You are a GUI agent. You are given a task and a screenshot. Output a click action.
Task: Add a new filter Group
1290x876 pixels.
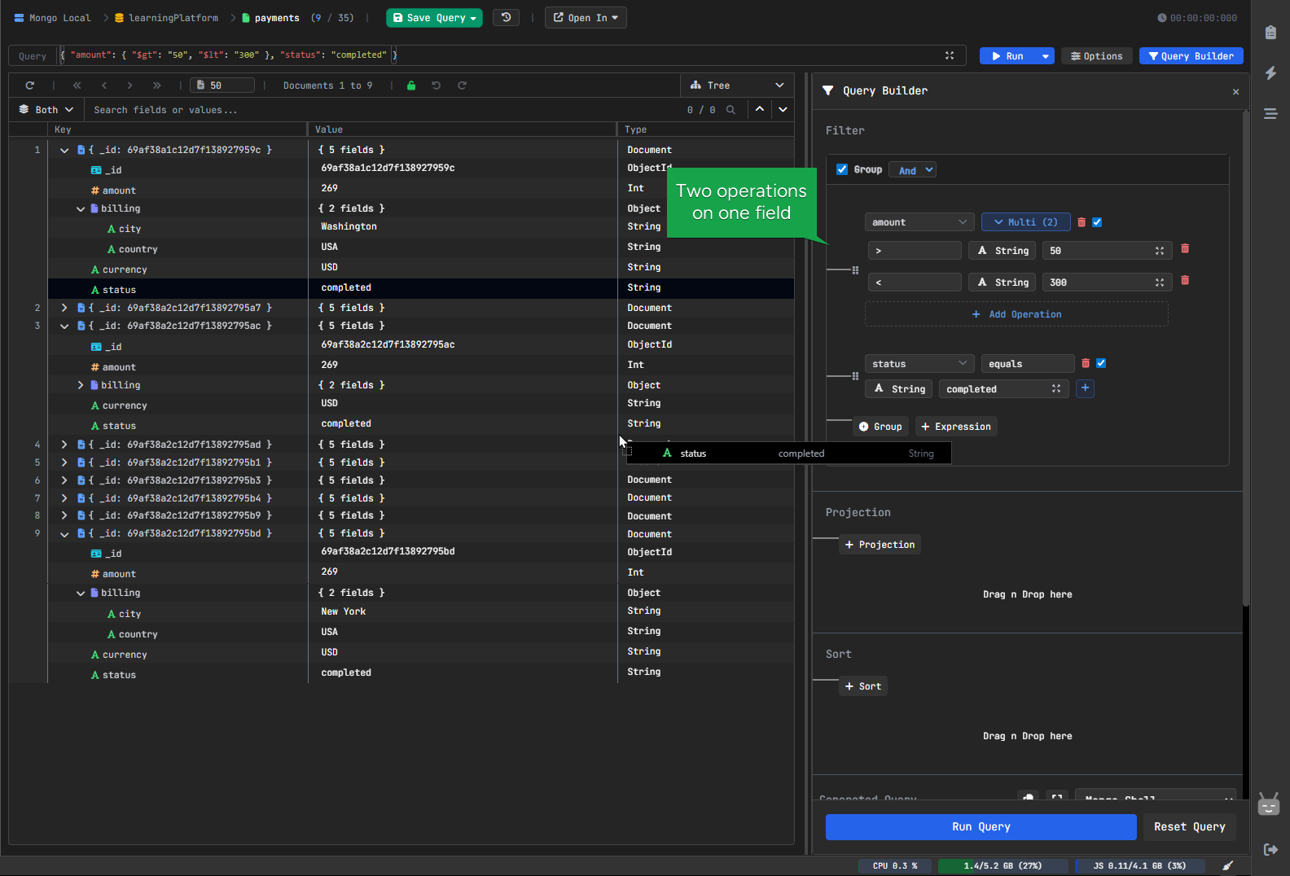pos(880,427)
